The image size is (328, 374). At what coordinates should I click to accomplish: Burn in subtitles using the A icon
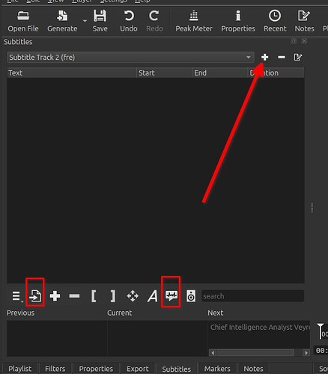pyautogui.click(x=153, y=296)
